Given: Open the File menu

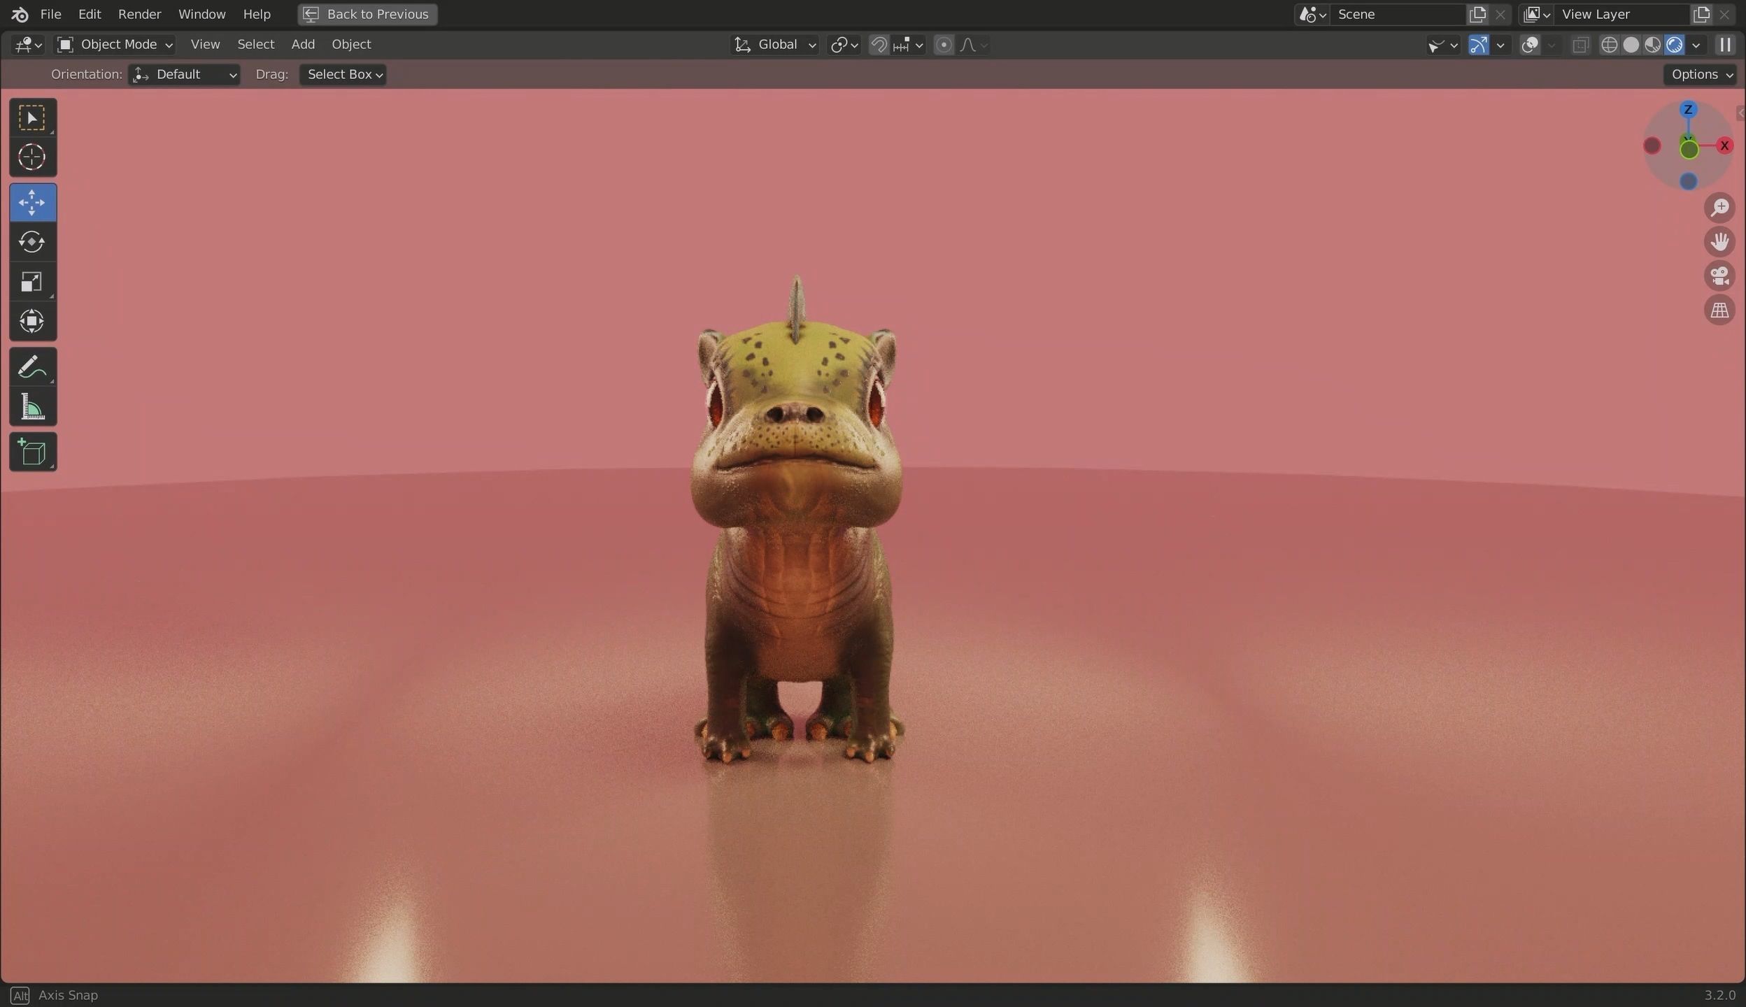Looking at the screenshot, I should tap(50, 14).
